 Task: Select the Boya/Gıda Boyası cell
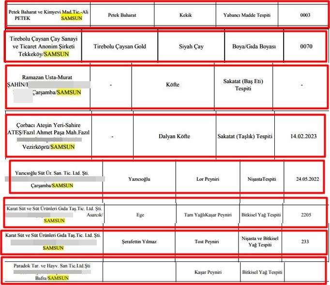click(x=254, y=47)
